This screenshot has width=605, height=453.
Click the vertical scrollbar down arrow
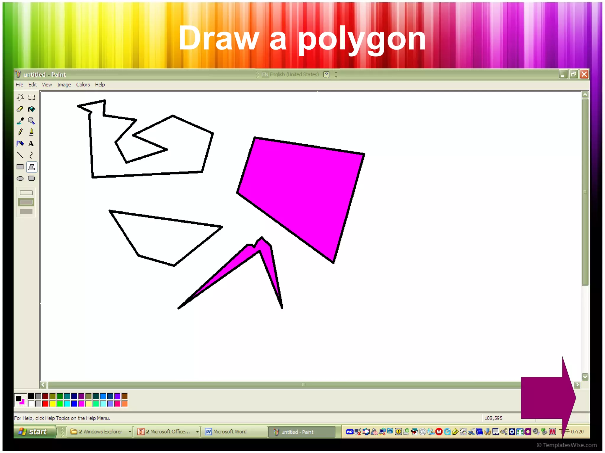click(585, 377)
